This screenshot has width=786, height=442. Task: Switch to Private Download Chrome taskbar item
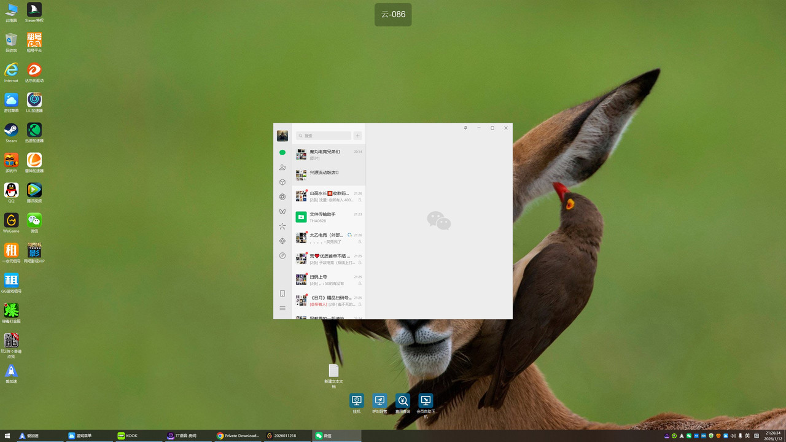tap(238, 436)
